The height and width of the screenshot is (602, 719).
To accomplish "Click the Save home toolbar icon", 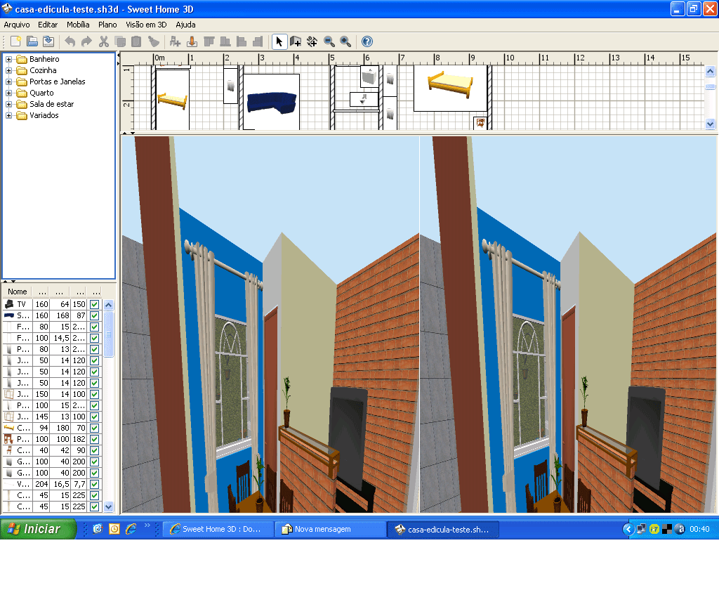I will 48,41.
